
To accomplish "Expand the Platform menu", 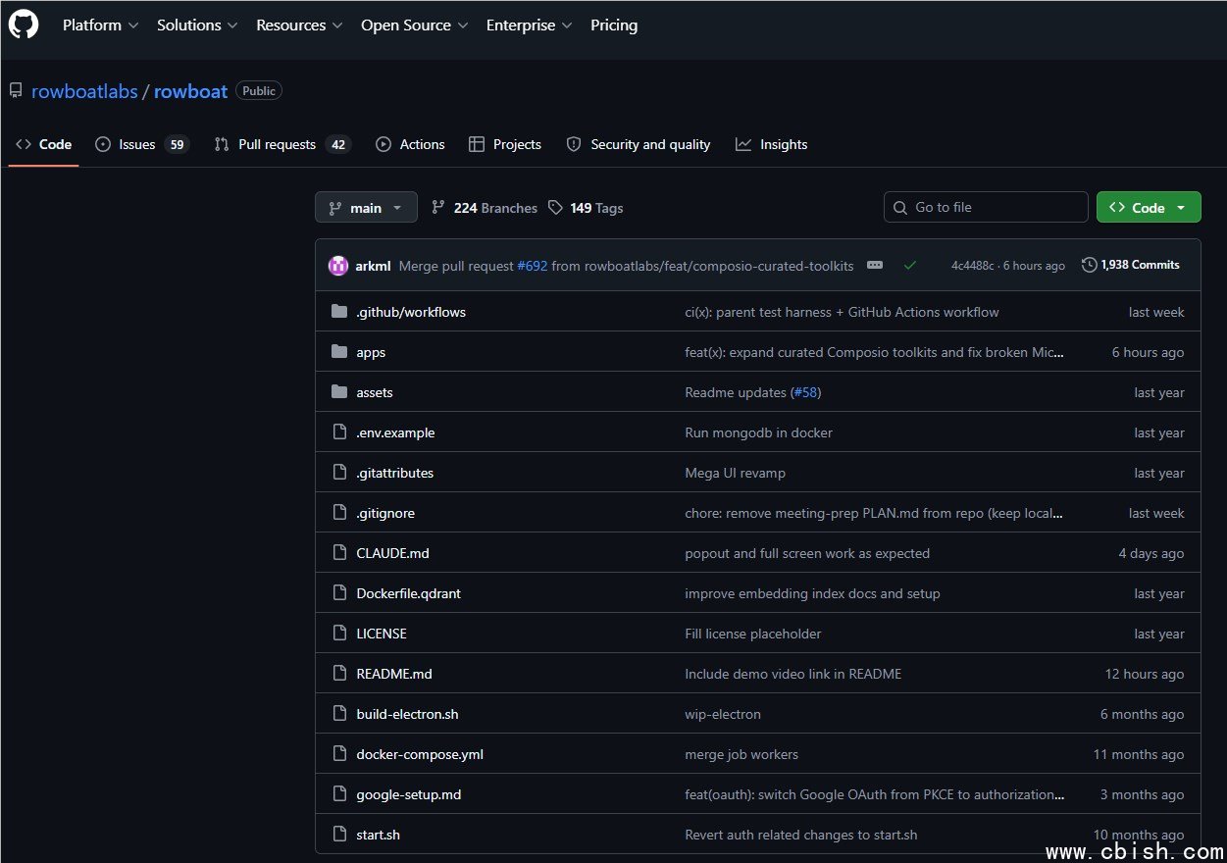I will point(100,25).
